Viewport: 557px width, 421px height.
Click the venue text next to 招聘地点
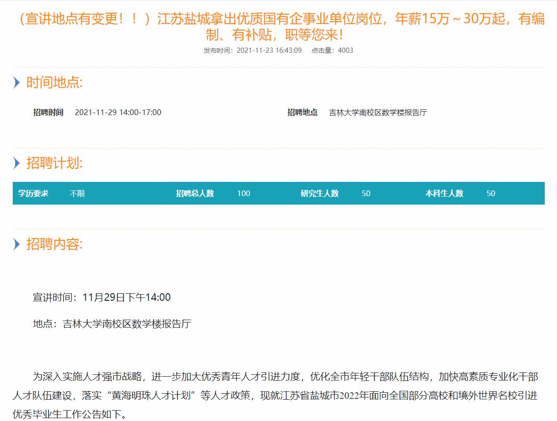(x=378, y=112)
